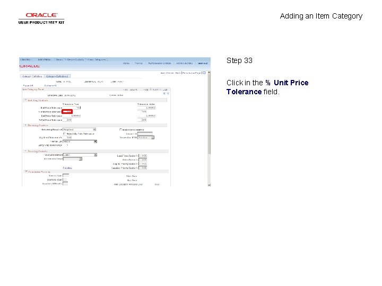Click in the % Unit Price Tolerance field
This screenshot has height=286, width=382.
pos(67,112)
